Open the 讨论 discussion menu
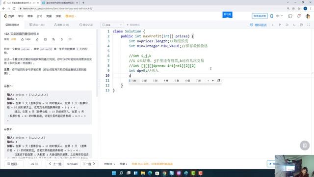Image resolution: width=314 pixels, height=177 pixels. 39,16
